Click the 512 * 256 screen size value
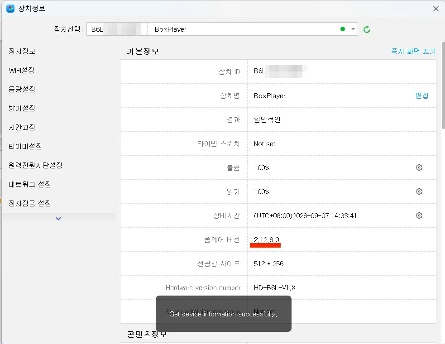This screenshot has width=445, height=344. [269, 264]
